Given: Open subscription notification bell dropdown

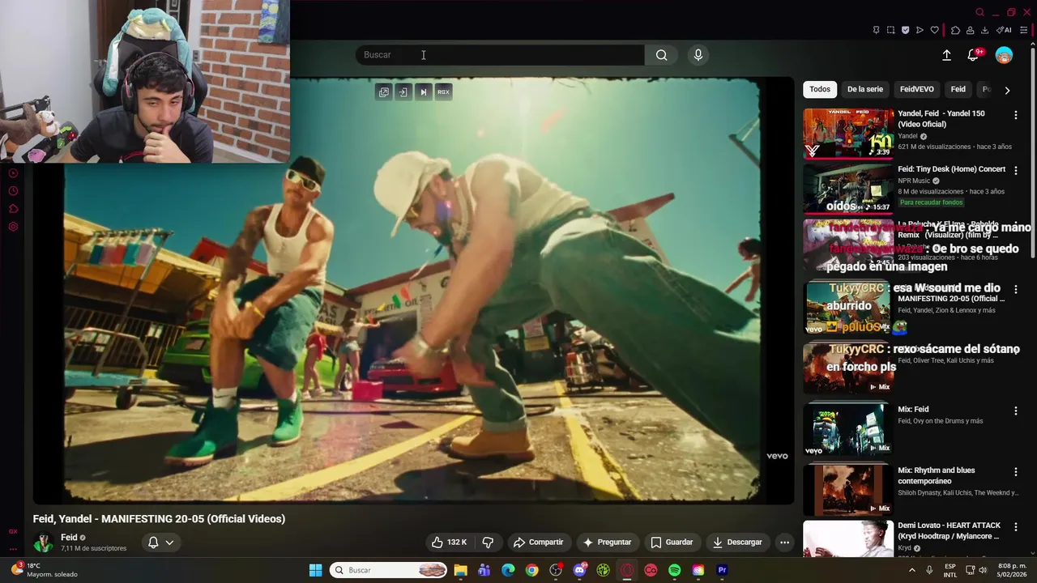Looking at the screenshot, I should 160,543.
